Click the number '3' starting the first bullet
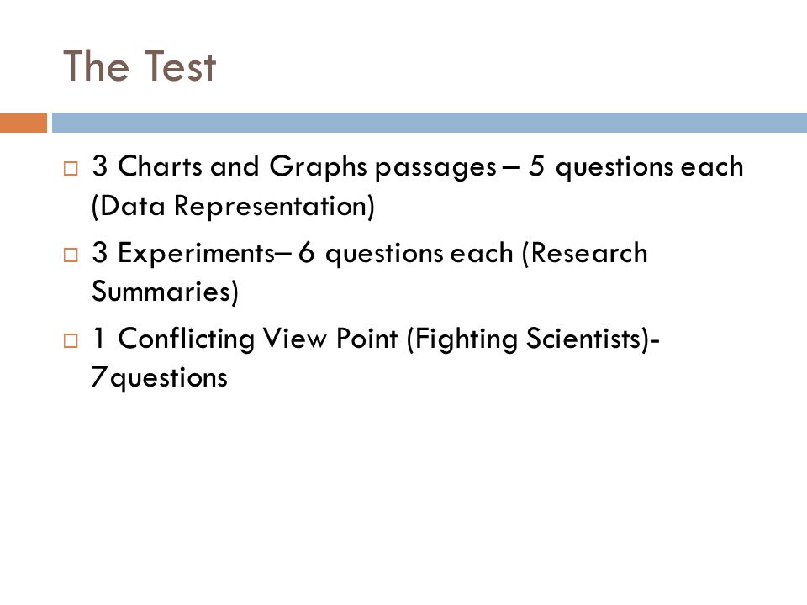 pyautogui.click(x=100, y=166)
